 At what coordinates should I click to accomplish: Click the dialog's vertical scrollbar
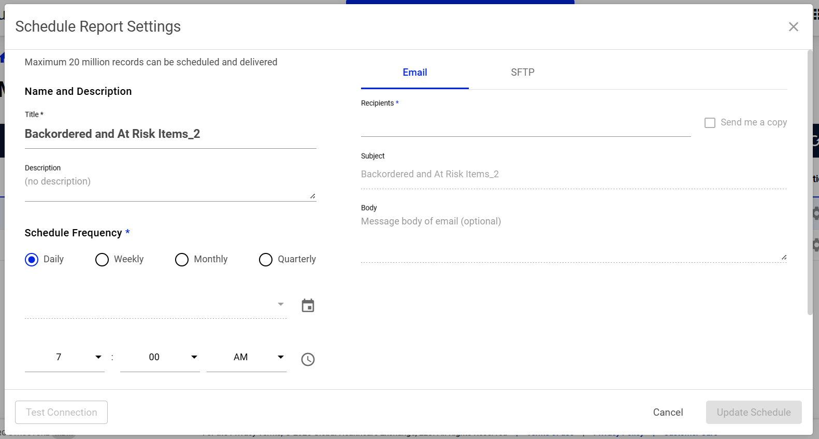click(810, 182)
